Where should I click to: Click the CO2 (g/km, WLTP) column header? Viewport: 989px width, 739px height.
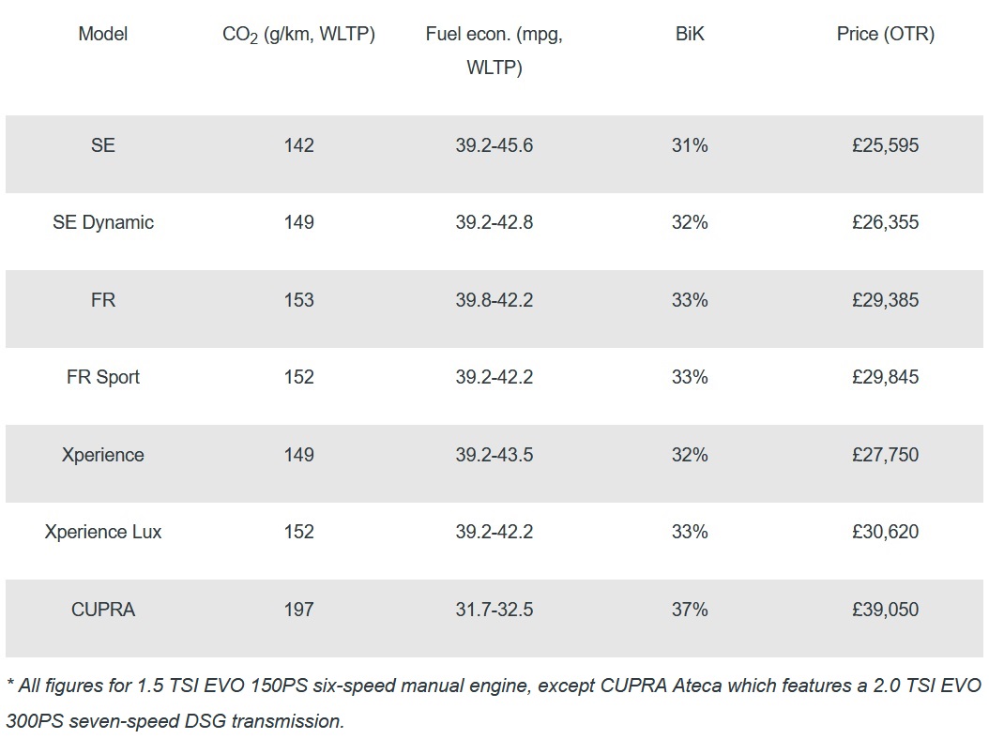tap(298, 35)
